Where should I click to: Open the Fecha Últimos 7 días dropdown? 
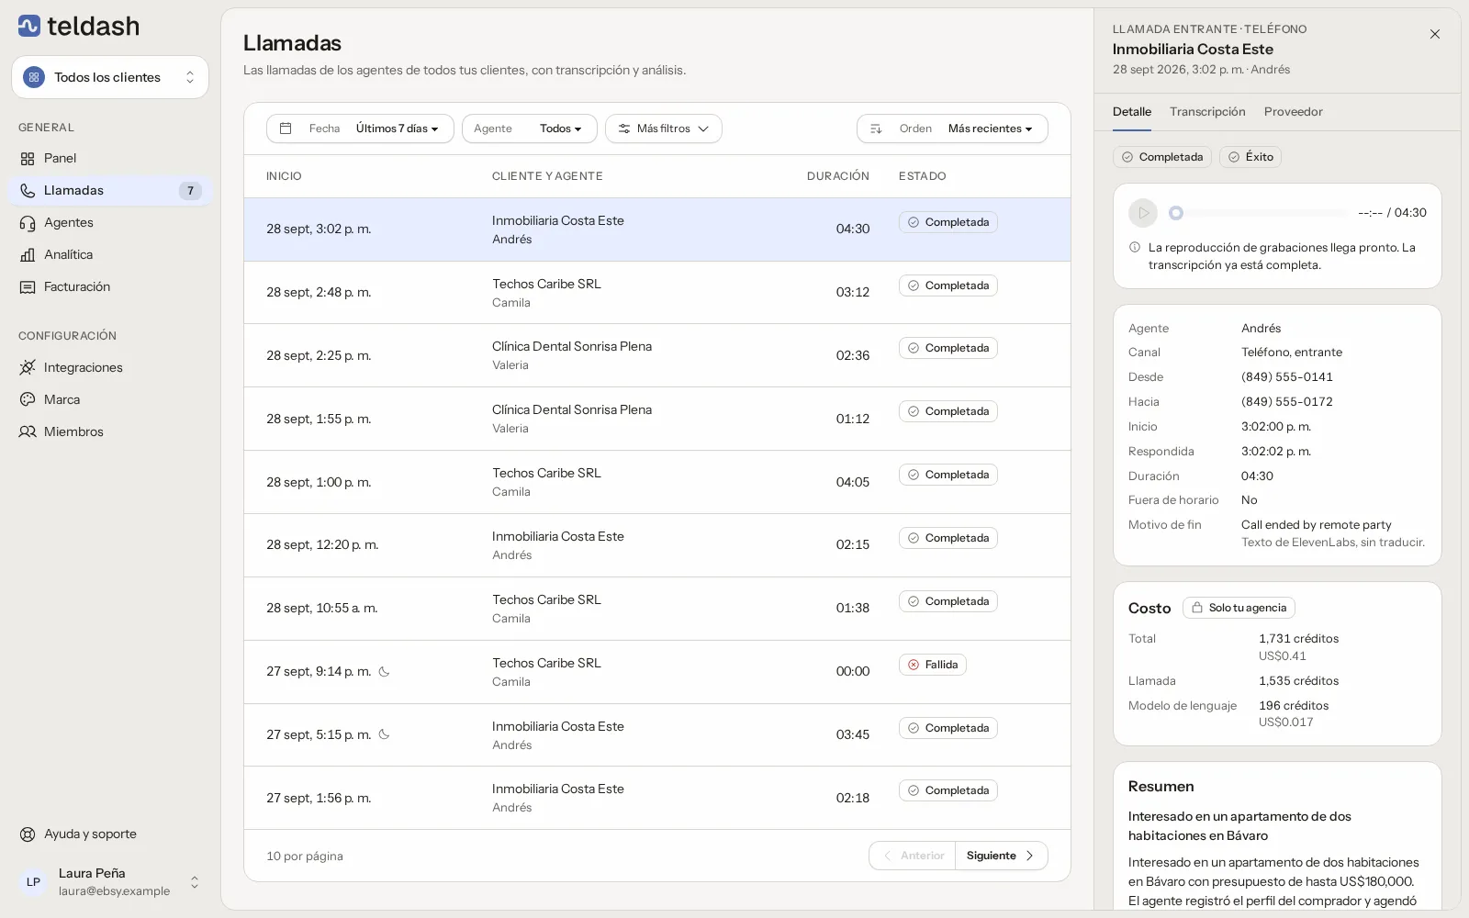pos(360,129)
